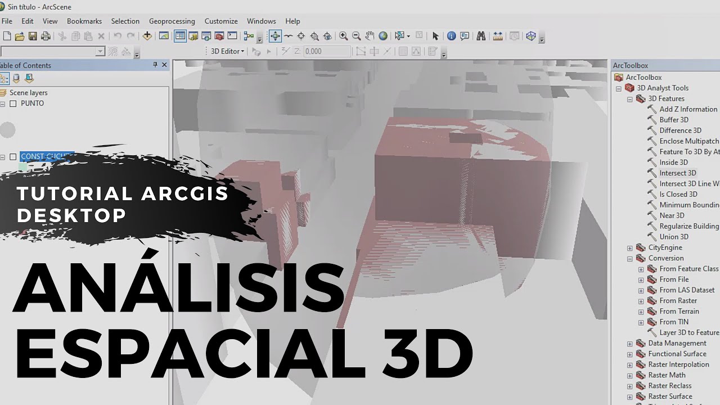Image resolution: width=720 pixels, height=405 pixels.
Task: Select the Zoom In tool
Action: (344, 36)
